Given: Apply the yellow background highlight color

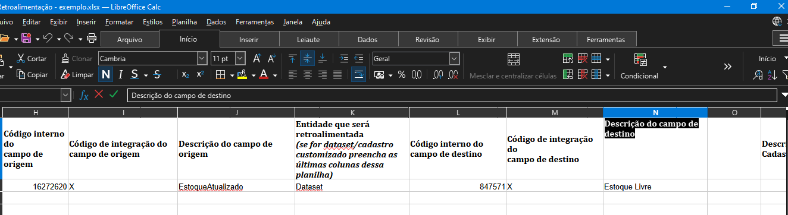Looking at the screenshot, I should [x=242, y=75].
